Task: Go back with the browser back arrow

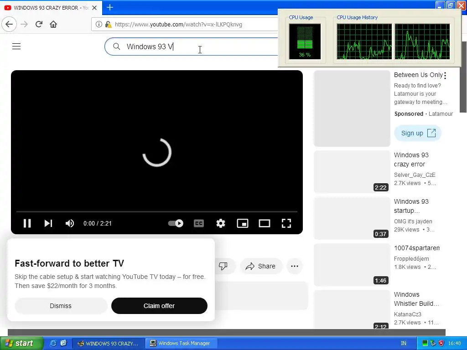Action: point(9,24)
